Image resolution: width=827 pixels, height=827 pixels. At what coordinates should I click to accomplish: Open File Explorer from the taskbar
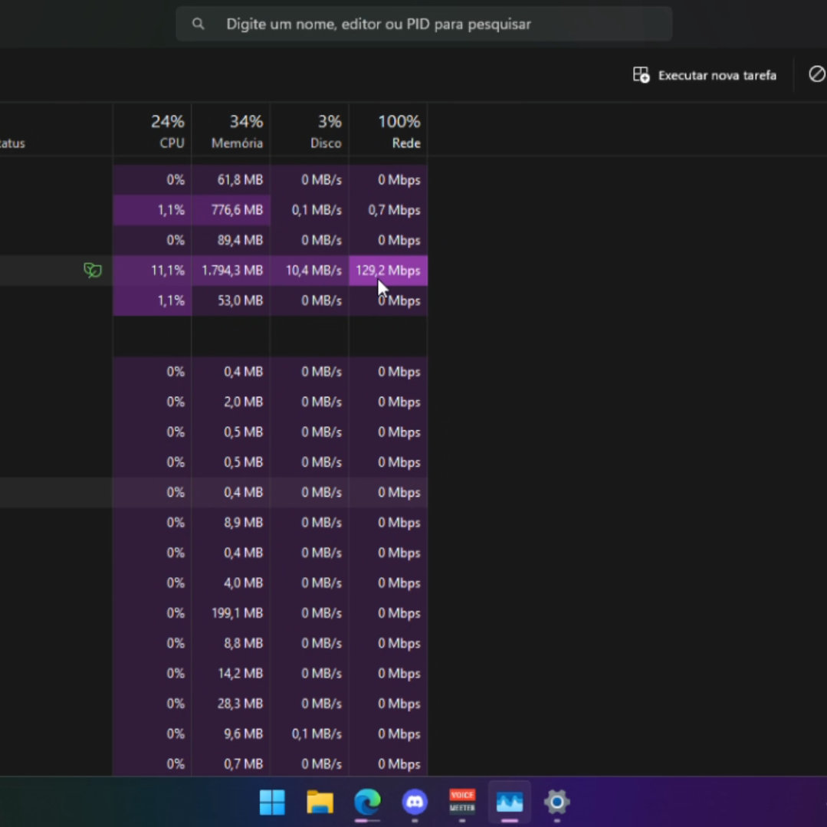tap(320, 802)
